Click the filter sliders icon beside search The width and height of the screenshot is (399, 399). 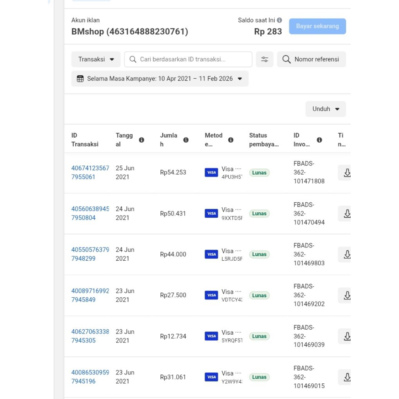(x=265, y=59)
